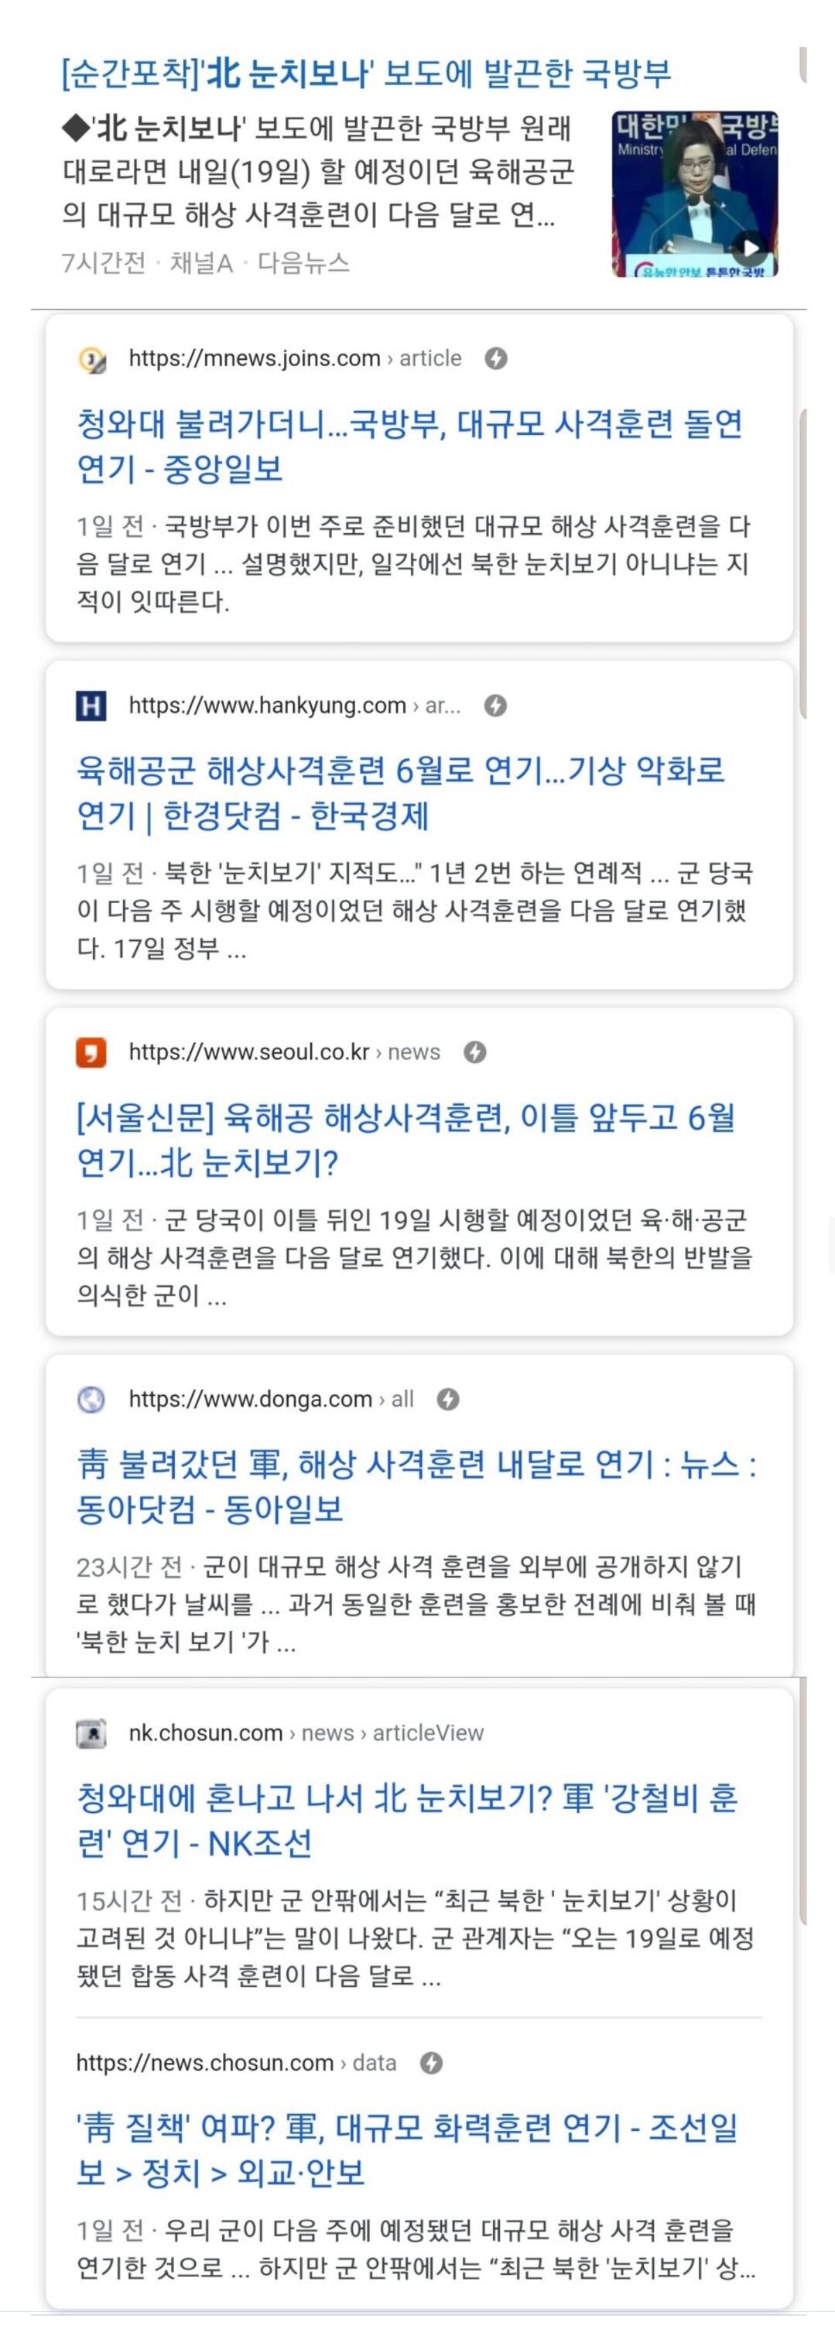Click the AMP lightning icon beside donga.com

pos(448,1400)
